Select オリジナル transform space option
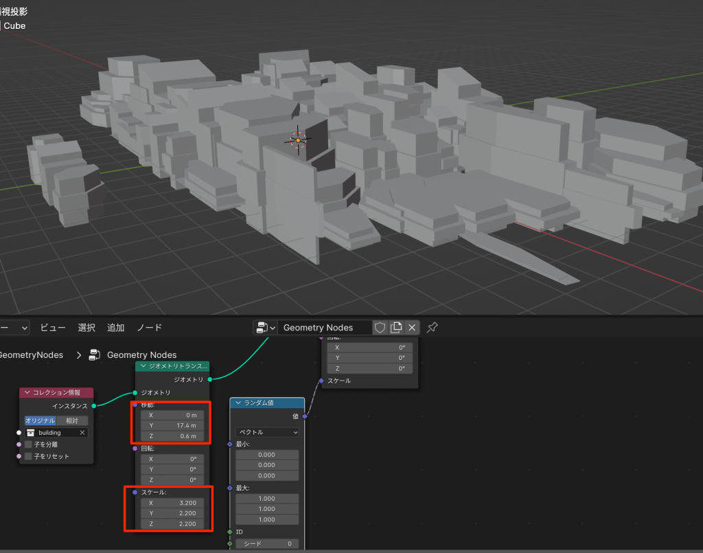Viewport: 703px width, 553px height. point(40,420)
